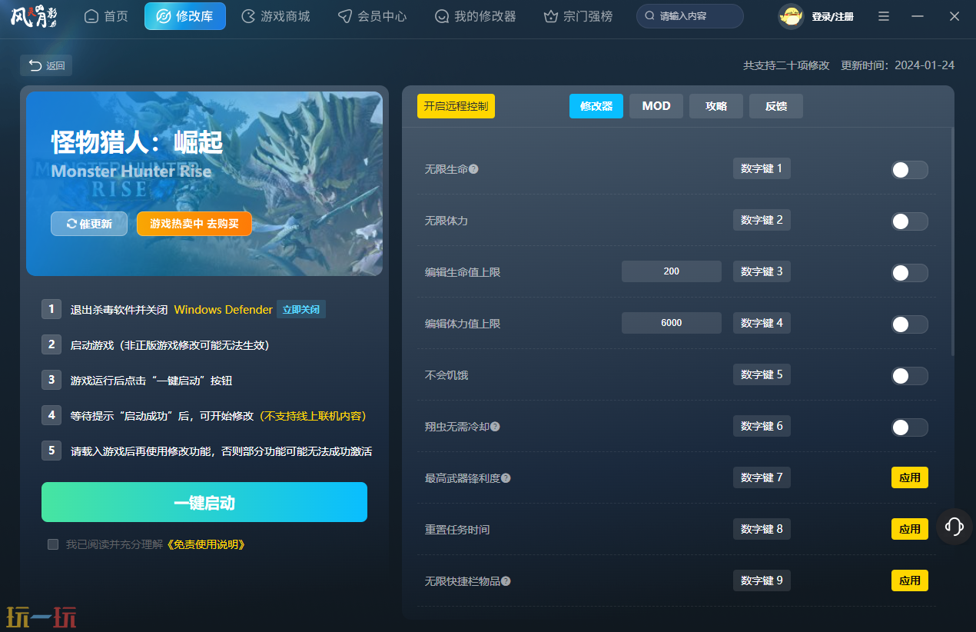Click hotkey 数字键 5 button
Image resolution: width=976 pixels, height=632 pixels.
[x=762, y=374]
